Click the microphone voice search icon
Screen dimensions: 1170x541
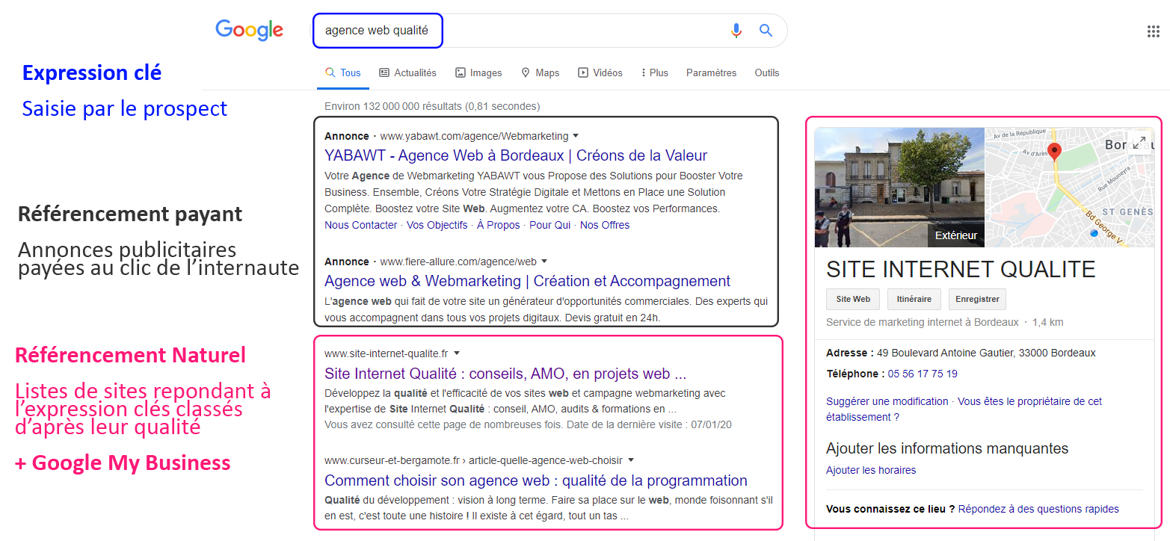click(x=736, y=31)
